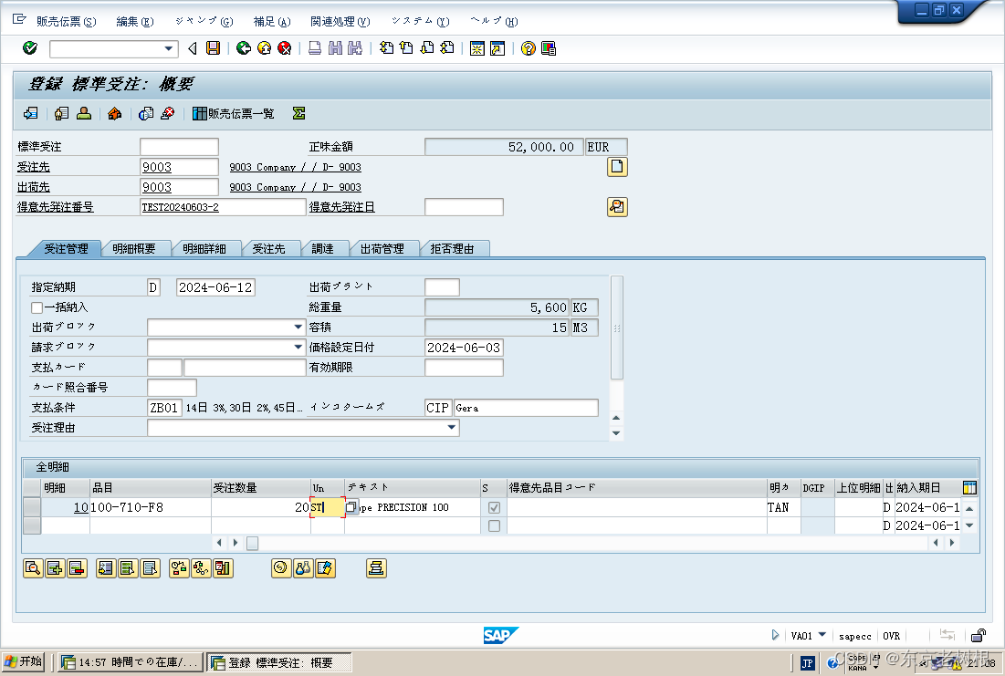Open the 編集 menu
Viewport: 1005px width, 676px height.
(134, 21)
